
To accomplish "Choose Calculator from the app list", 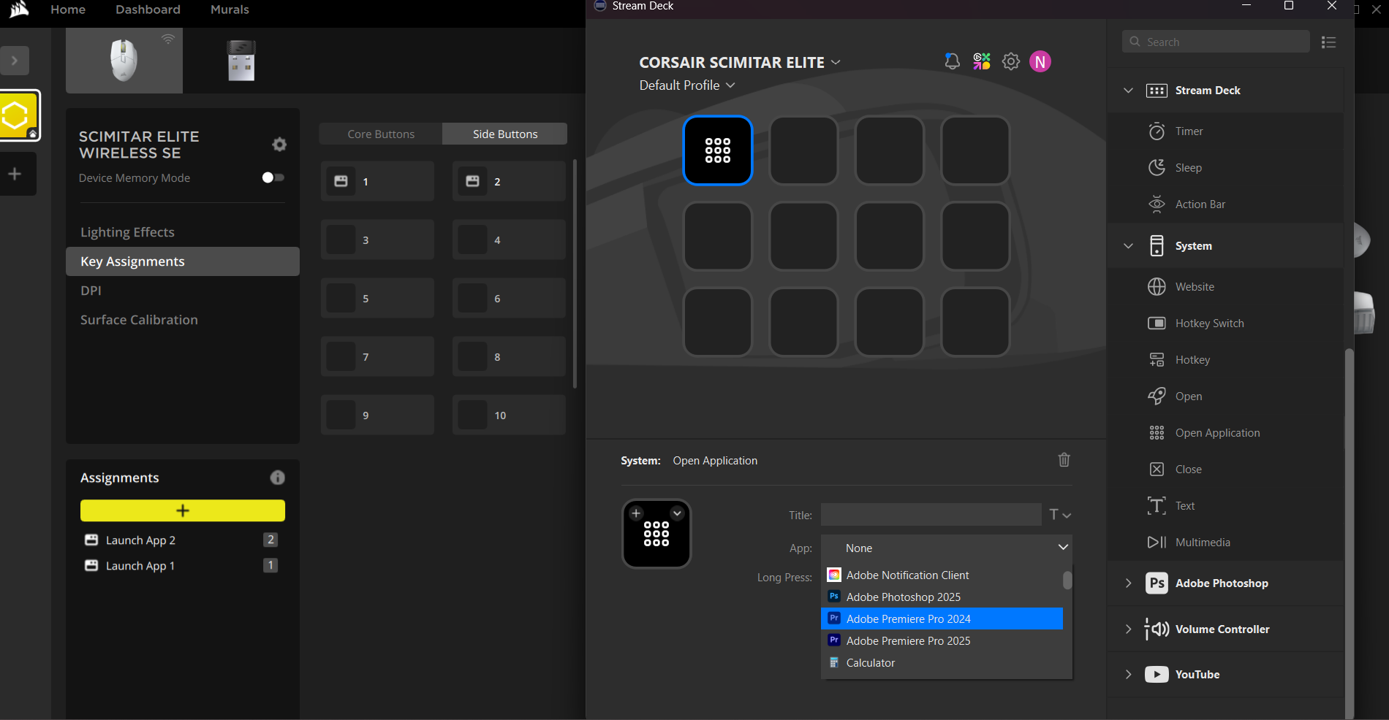I will coord(942,663).
